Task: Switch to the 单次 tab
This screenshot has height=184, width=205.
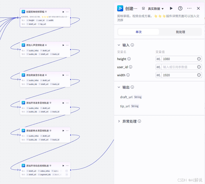Action: 139,32
